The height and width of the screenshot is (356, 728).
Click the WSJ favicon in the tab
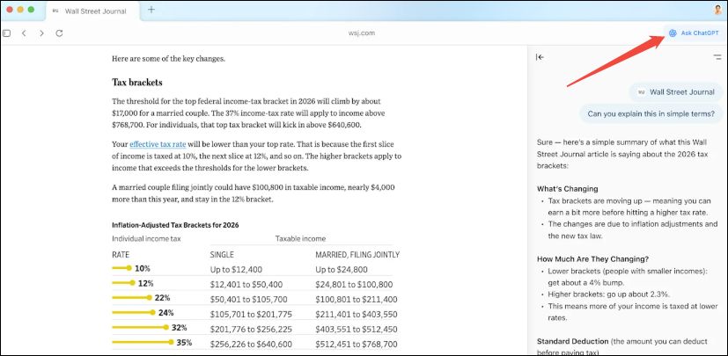(x=56, y=11)
